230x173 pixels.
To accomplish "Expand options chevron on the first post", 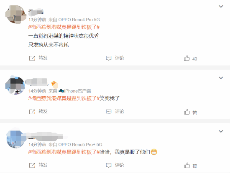I will tap(221, 6).
